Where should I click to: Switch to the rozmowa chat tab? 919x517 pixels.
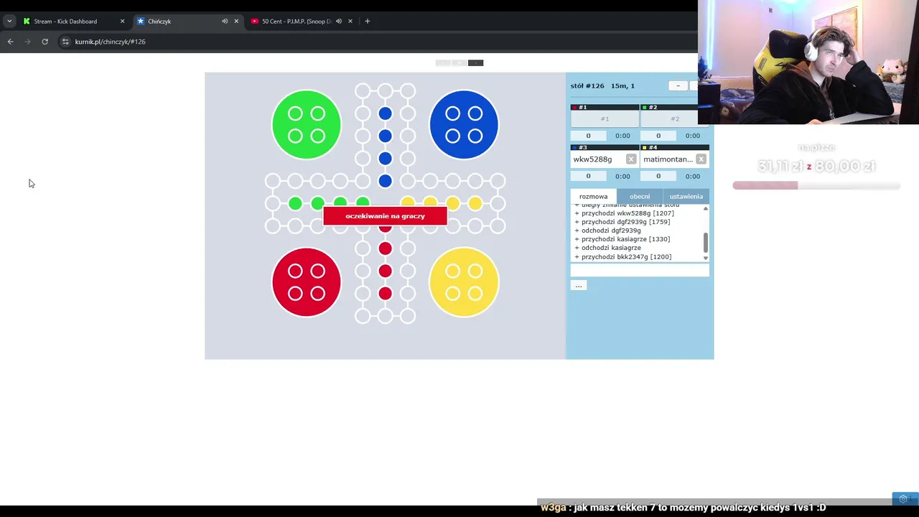pos(593,196)
